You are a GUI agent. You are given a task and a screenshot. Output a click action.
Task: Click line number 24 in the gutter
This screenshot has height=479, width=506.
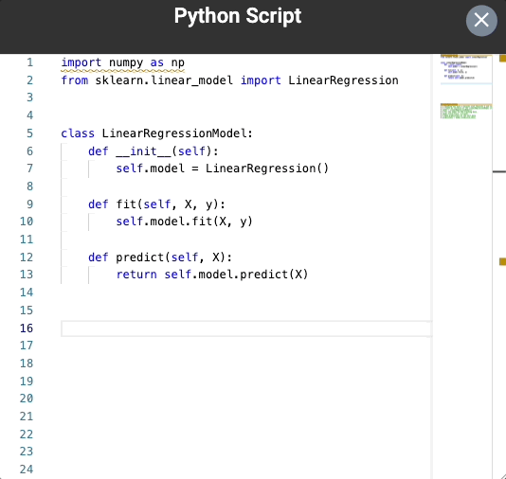27,470
